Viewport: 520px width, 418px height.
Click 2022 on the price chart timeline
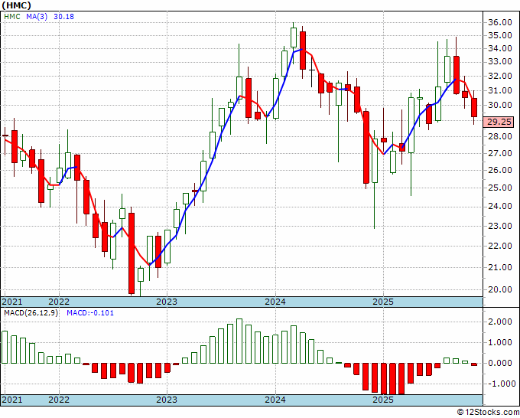tap(59, 302)
